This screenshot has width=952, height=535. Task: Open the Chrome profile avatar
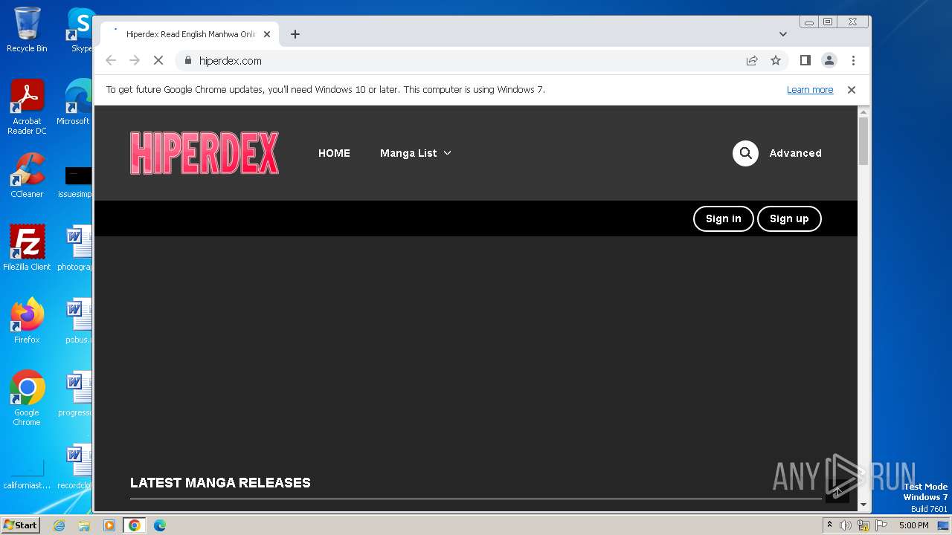pos(829,60)
